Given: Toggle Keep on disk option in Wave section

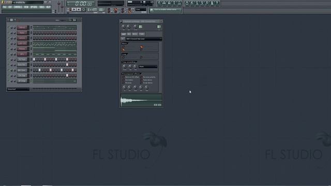Looking at the screenshot, I should tap(123, 47).
